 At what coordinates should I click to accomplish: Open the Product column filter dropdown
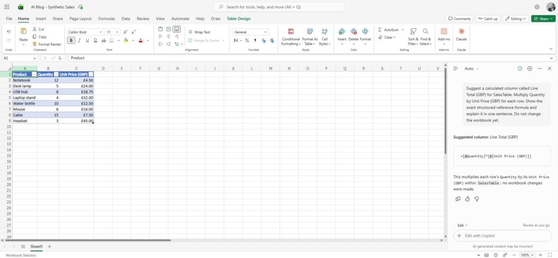[x=34, y=74]
